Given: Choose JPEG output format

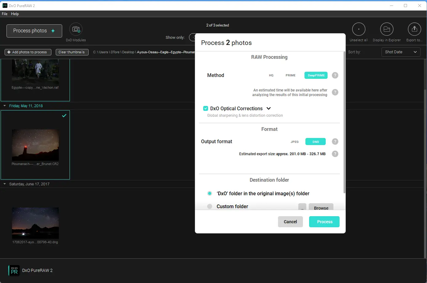Looking at the screenshot, I should pos(295,142).
